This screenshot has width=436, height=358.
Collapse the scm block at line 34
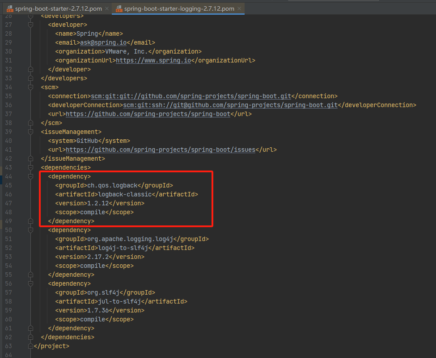click(30, 87)
